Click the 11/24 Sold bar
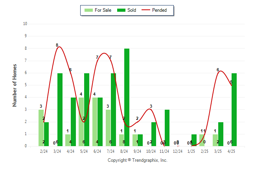This screenshot has width=254, height=170. [x=167, y=128]
